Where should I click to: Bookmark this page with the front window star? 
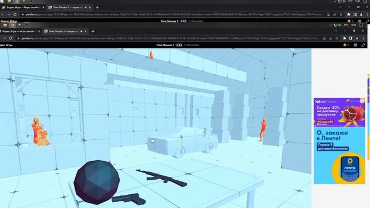coord(336,38)
